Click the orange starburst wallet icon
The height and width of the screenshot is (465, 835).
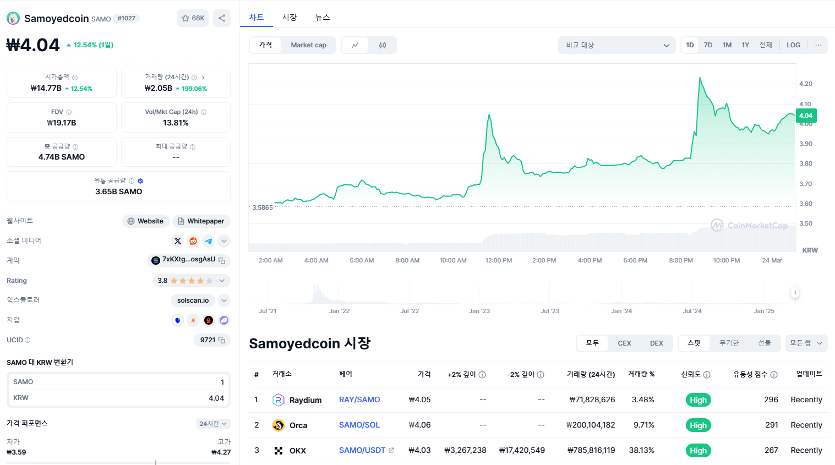193,320
